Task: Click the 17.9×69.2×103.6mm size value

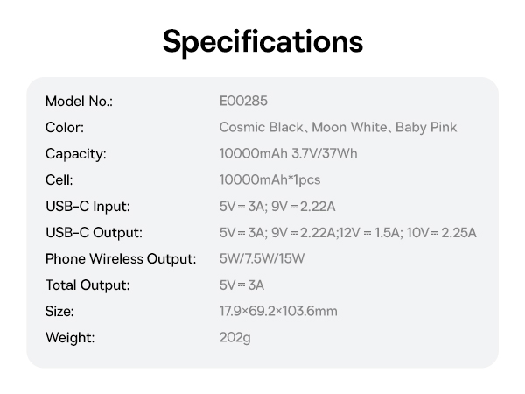Action: tap(277, 312)
